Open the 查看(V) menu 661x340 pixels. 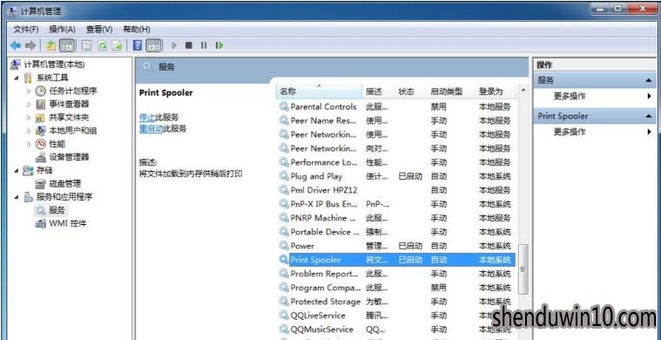click(99, 29)
